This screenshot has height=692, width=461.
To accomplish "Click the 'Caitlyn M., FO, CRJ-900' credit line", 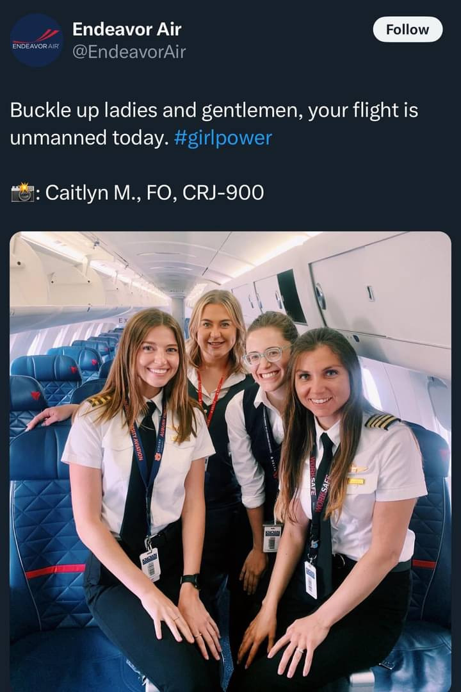I will (154, 192).
